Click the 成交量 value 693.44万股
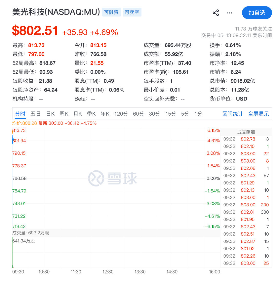 (x=178, y=45)
